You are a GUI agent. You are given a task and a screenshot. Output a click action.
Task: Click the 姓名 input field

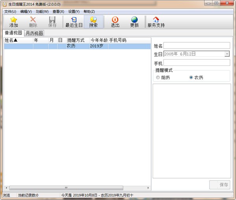click(197, 45)
